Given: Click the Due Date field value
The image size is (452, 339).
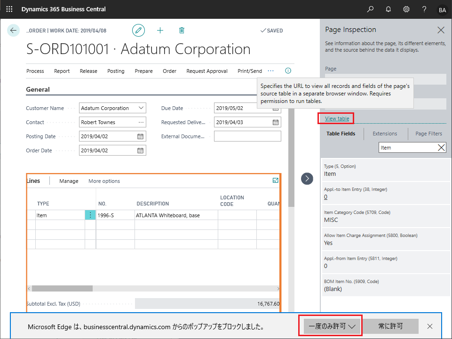Looking at the screenshot, I should (230, 108).
